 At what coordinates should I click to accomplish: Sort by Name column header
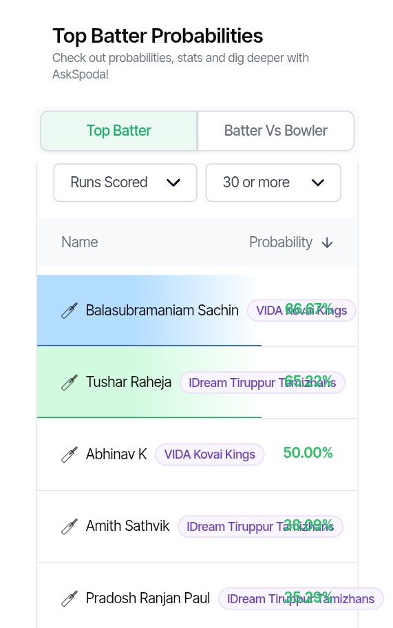click(80, 242)
